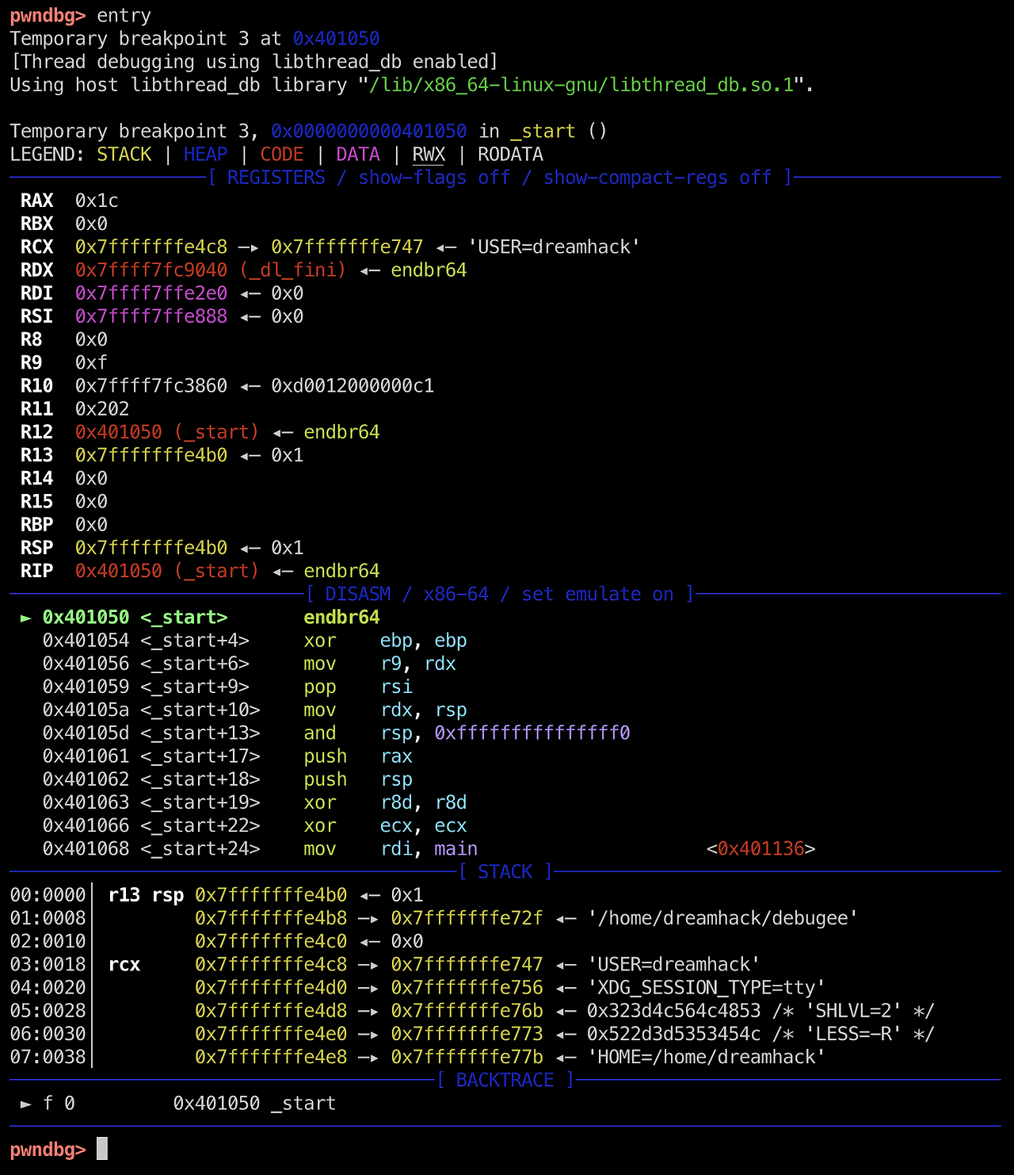The width and height of the screenshot is (1014, 1175).
Task: Click the 0x401054 xor ebp line
Action: [x=254, y=641]
